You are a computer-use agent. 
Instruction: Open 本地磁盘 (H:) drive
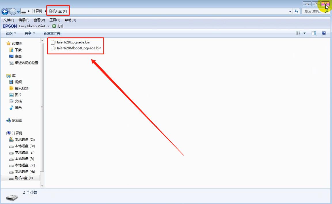(x=25, y=171)
